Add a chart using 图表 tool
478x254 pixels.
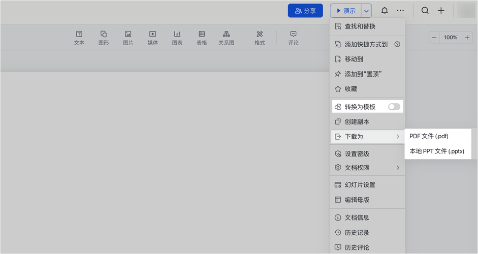[177, 38]
